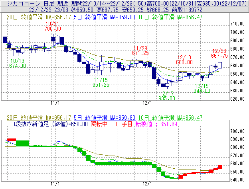Viewport: 249px width, 189px height.
Task: Click the 20日 終値平滑 MA=656.17 label in lower chart
Action: tap(39, 118)
